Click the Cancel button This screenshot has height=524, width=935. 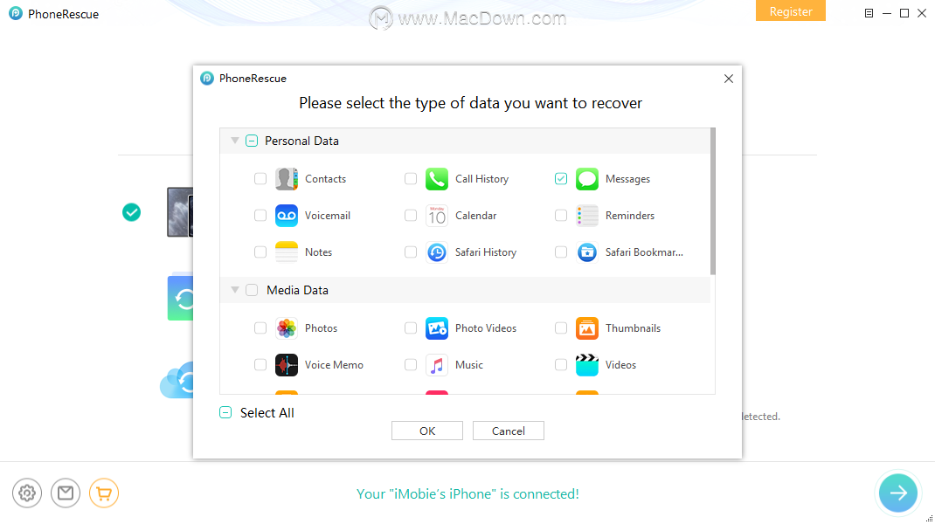click(x=508, y=431)
